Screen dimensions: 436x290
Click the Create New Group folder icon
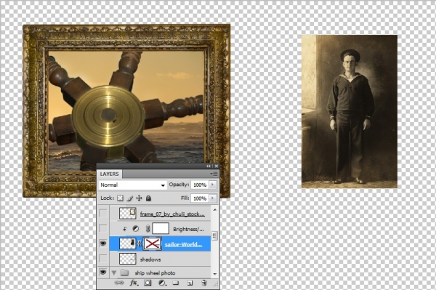tap(175, 283)
